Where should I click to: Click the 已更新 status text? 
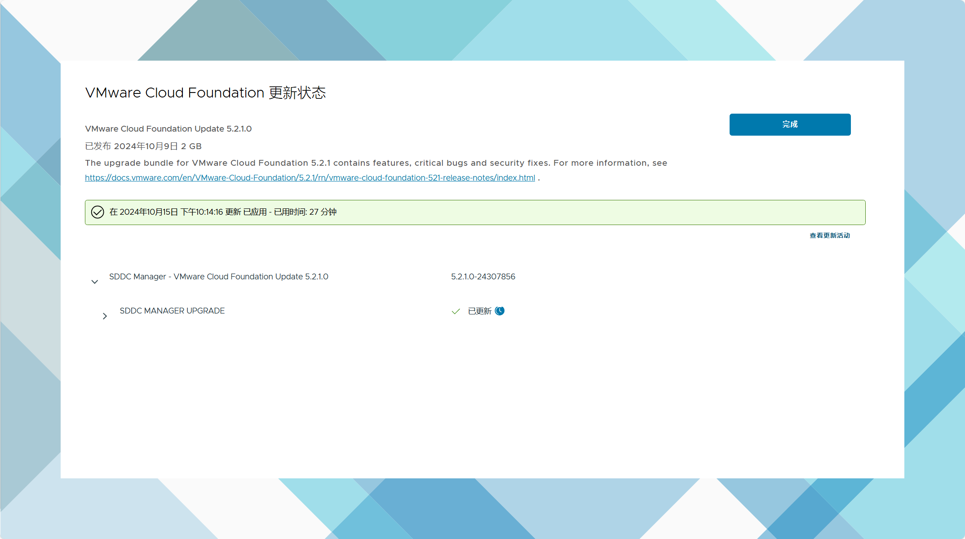(x=480, y=311)
